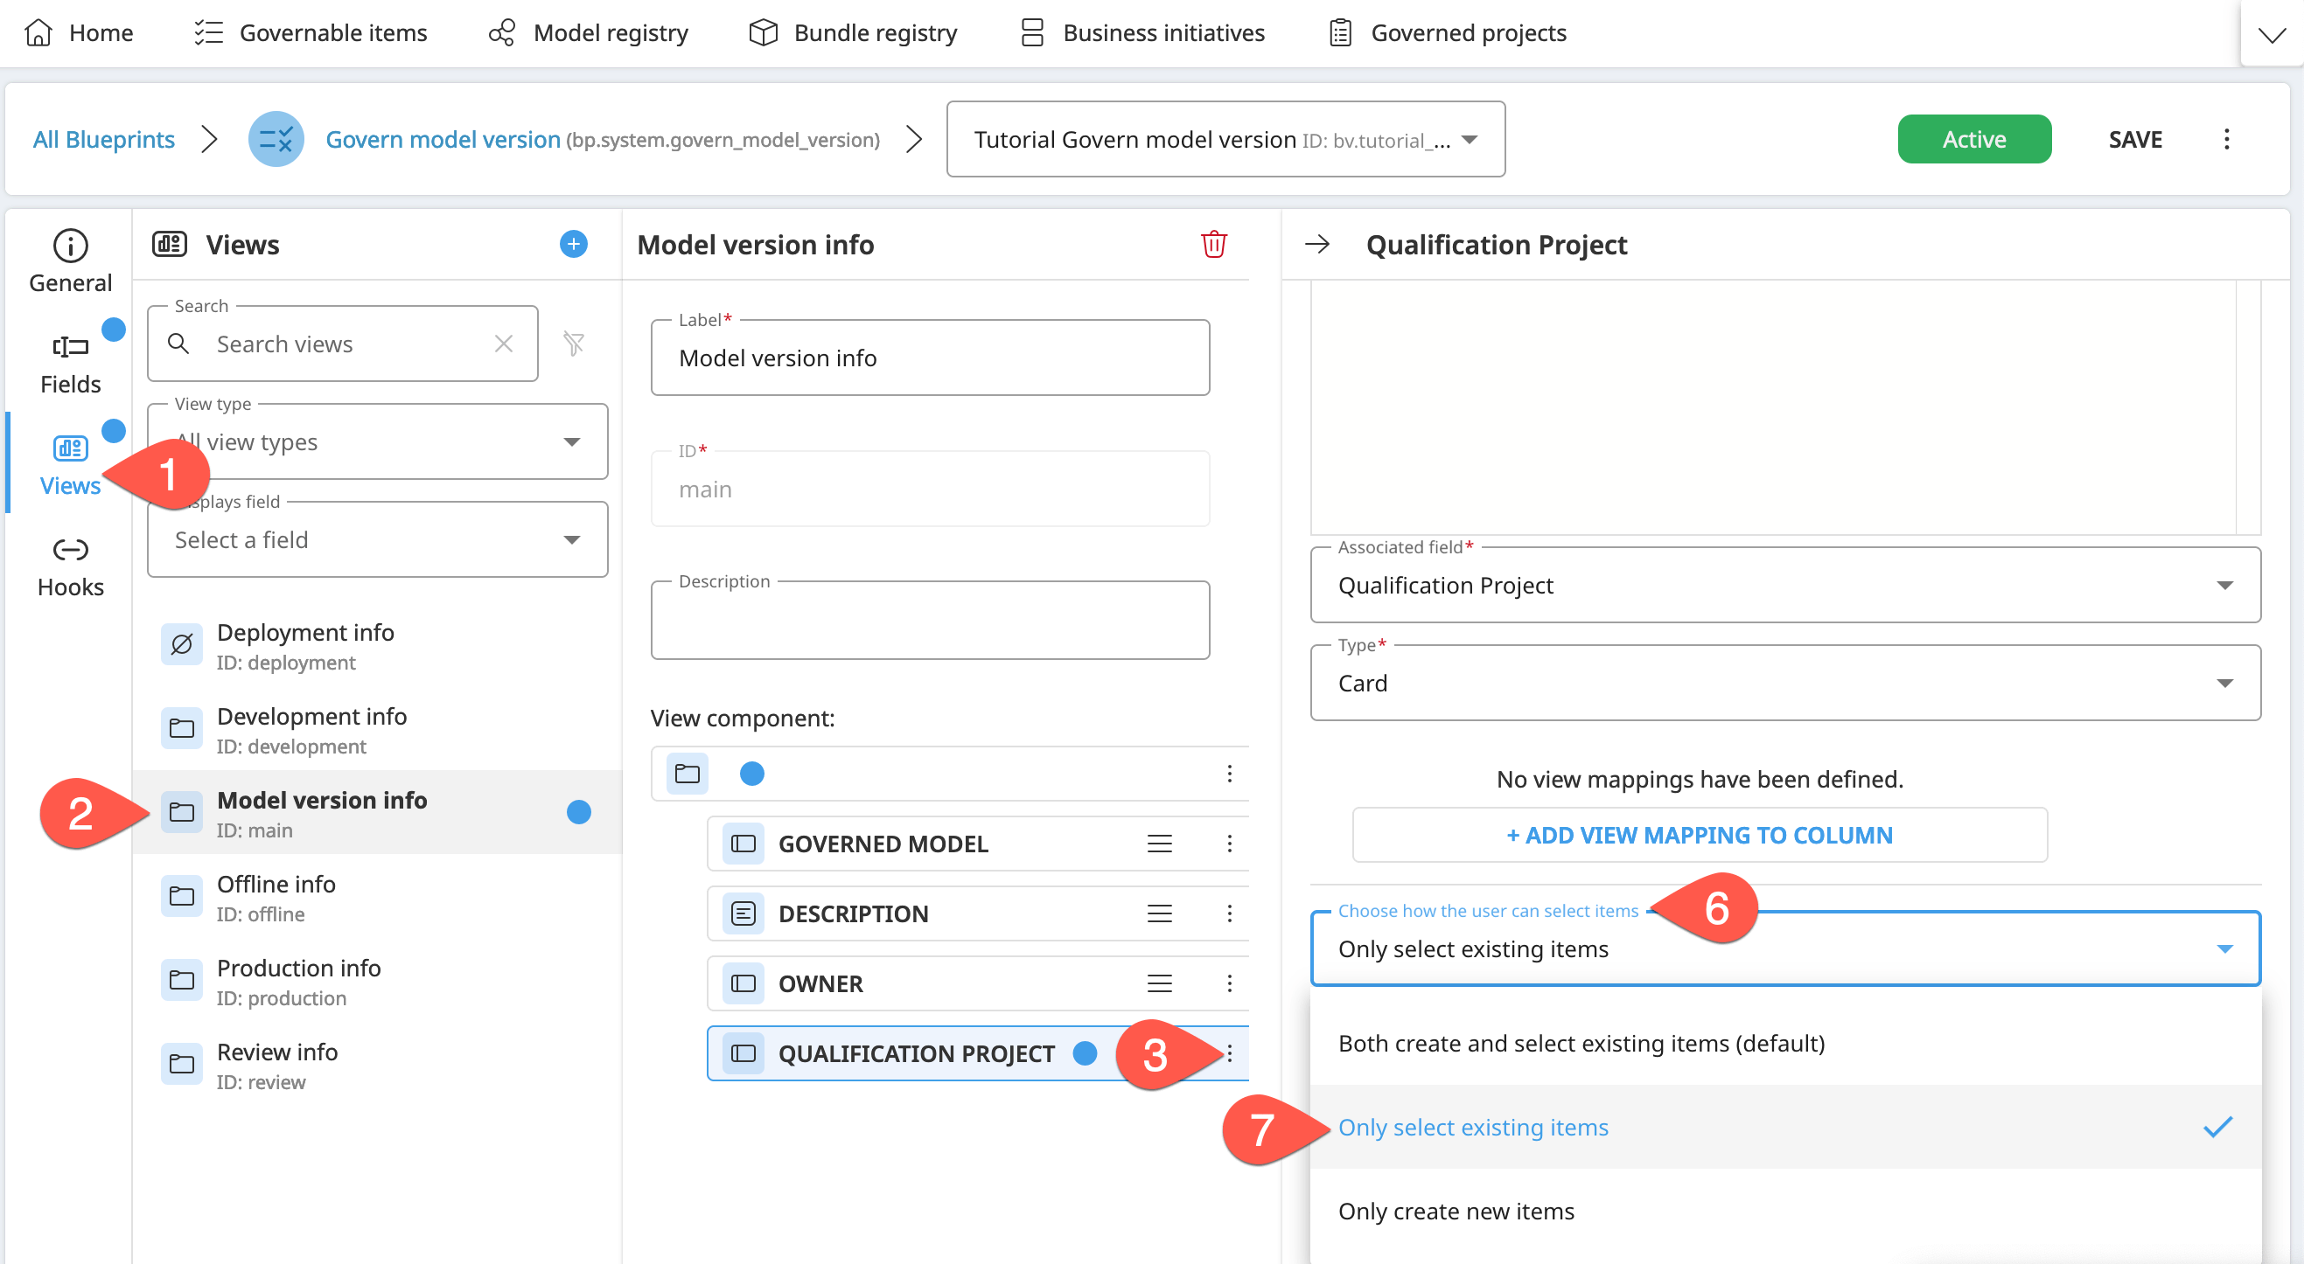Click the Description text area
The width and height of the screenshot is (2304, 1264).
[x=930, y=621]
